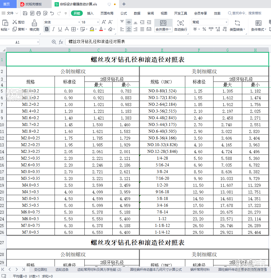Select the 齿轮齿条 sheet tab
The image size is (271, 278).
tap(62, 269)
